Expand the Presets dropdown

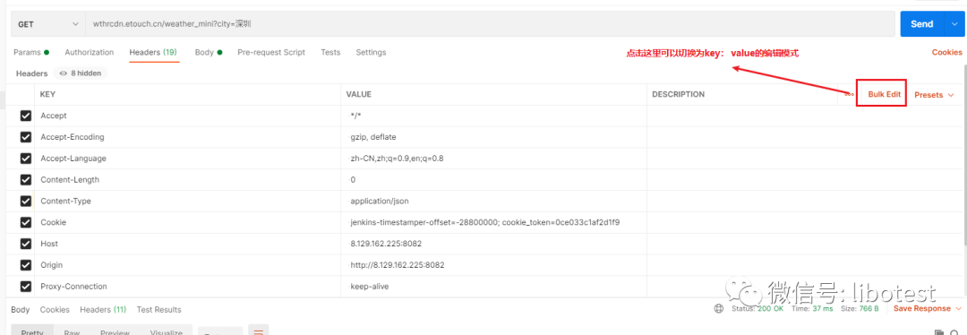click(934, 95)
